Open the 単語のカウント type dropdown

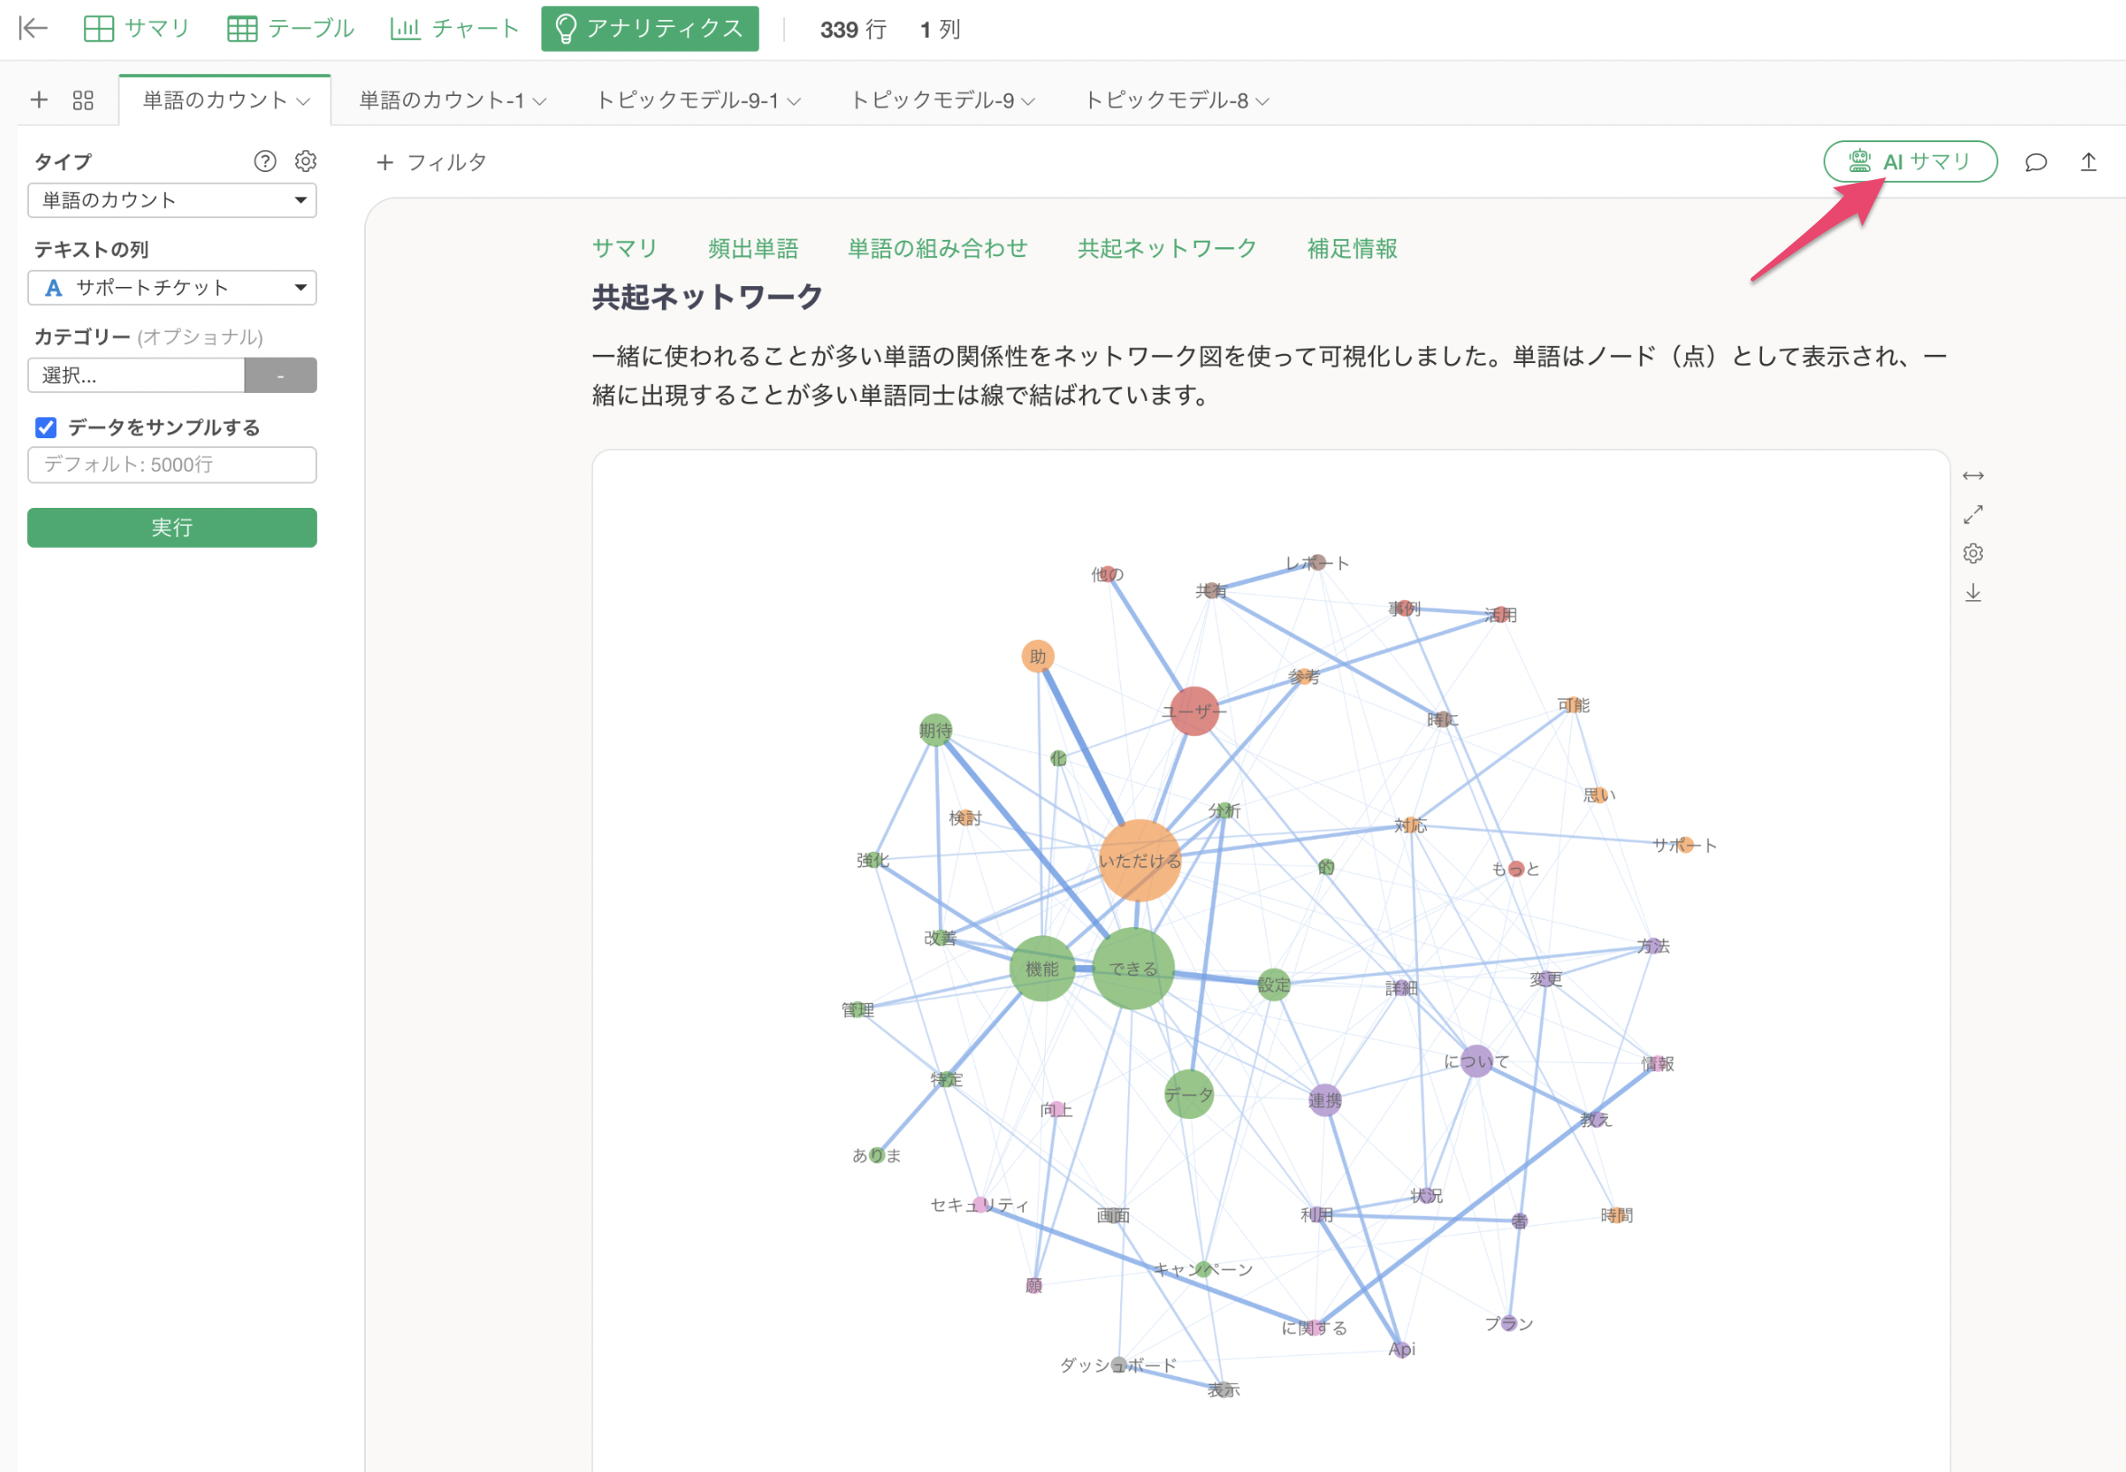click(171, 200)
